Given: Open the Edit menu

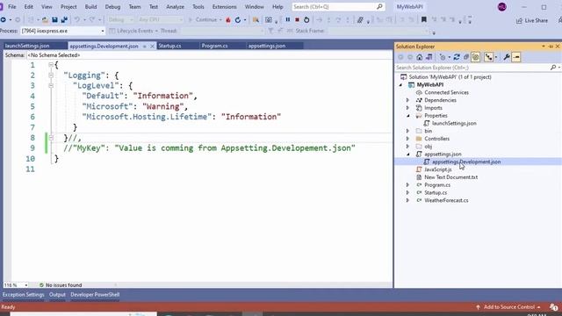Looking at the screenshot, I should point(29,7).
